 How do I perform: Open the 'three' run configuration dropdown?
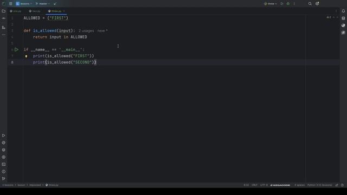271,4
